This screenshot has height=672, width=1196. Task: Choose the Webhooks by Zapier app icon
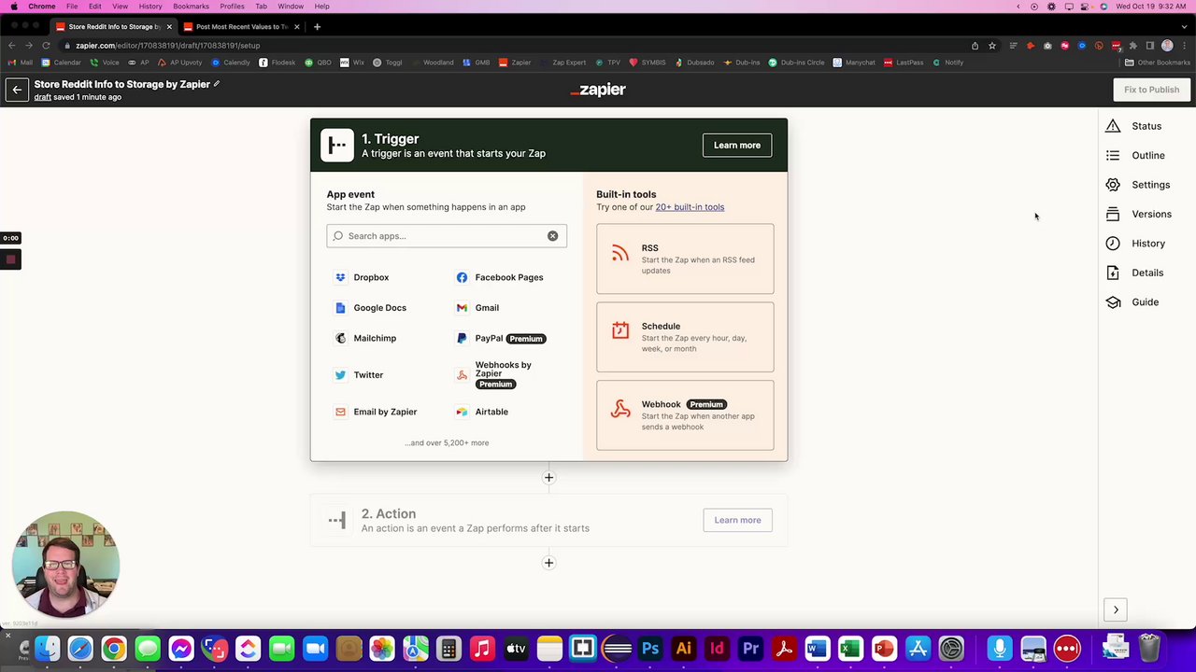pos(462,375)
